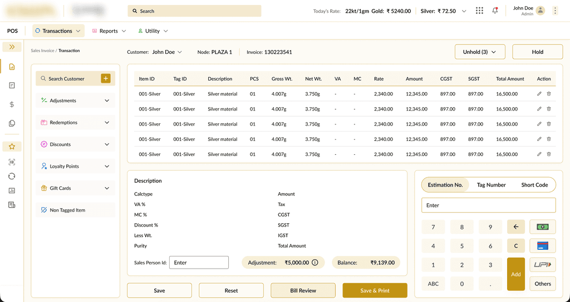The width and height of the screenshot is (570, 302).
Task: Expand today's rate dropdown arrow
Action: tap(464, 11)
